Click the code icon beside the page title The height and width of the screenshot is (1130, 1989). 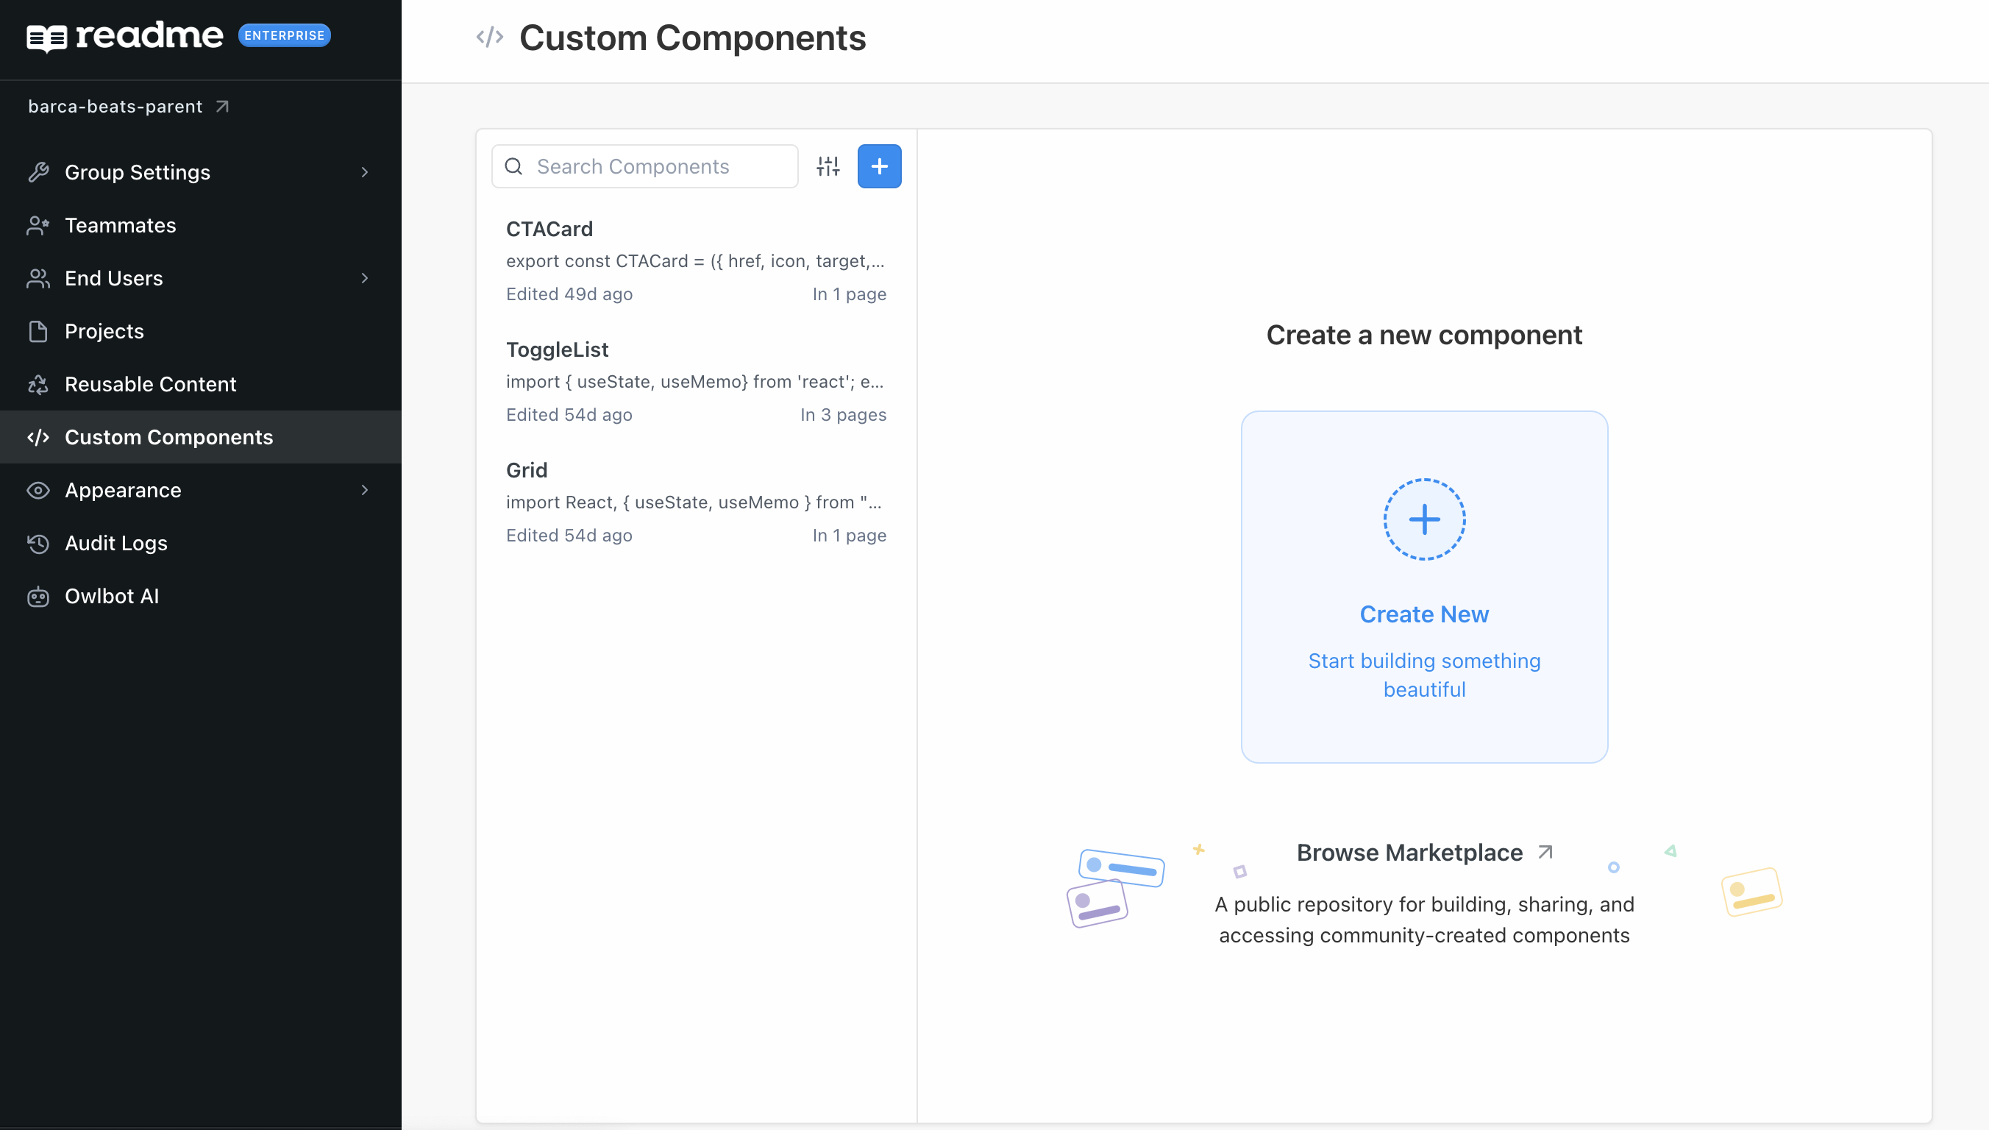(x=489, y=38)
